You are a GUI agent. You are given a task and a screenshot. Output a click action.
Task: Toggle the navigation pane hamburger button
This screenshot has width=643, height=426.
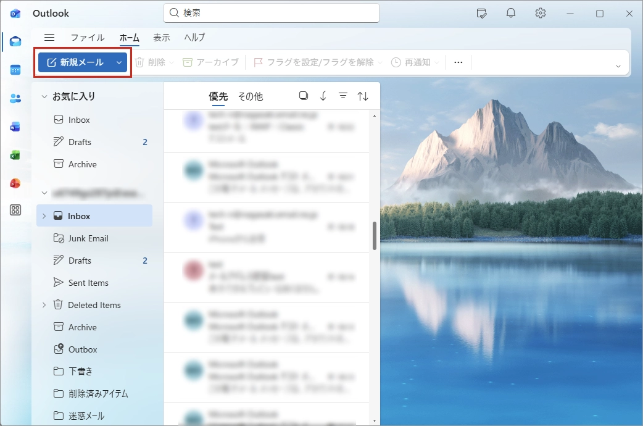pyautogui.click(x=49, y=38)
